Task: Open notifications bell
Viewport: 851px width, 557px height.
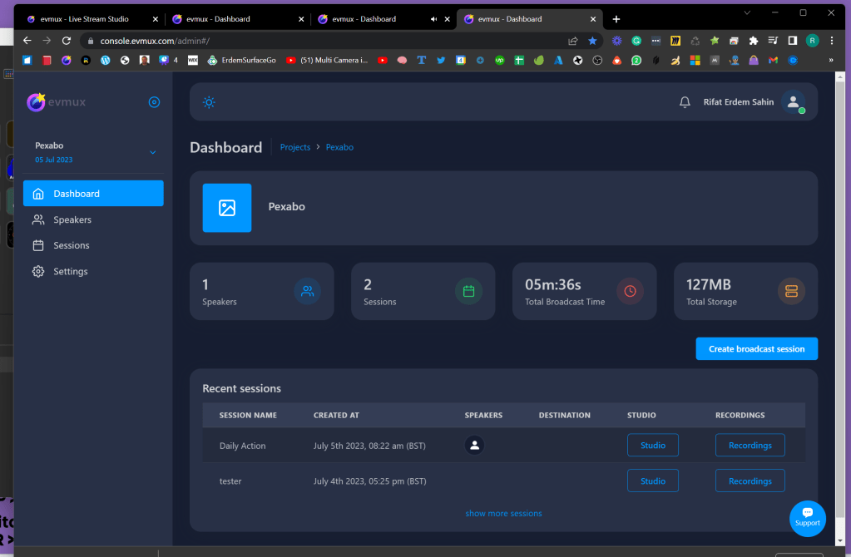Action: [x=685, y=102]
